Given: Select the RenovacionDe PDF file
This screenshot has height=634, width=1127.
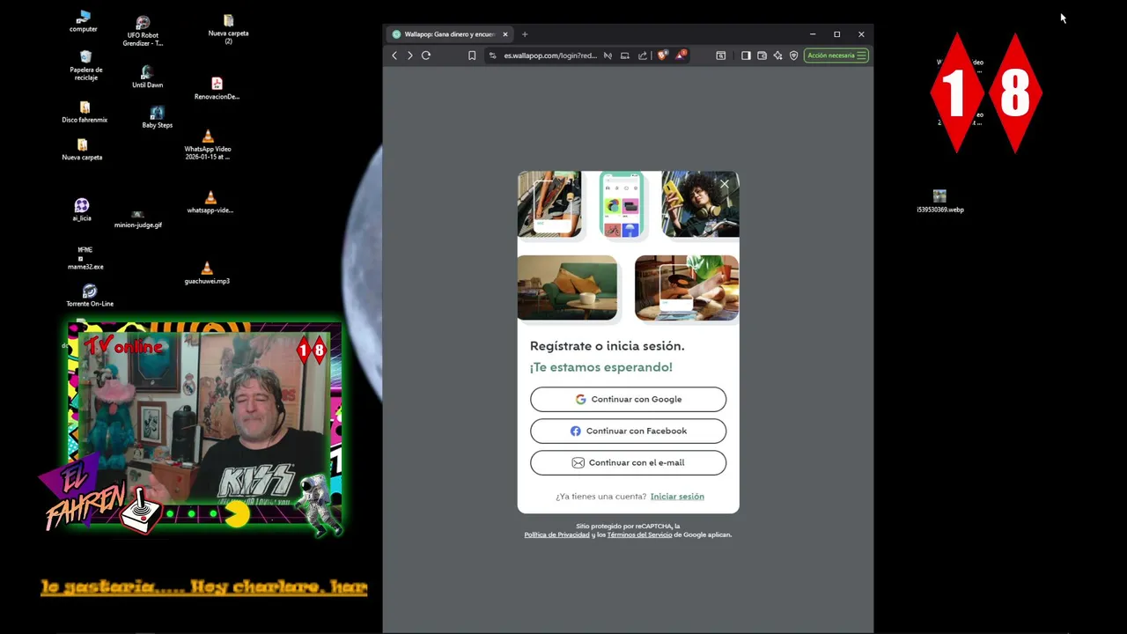Looking at the screenshot, I should pyautogui.click(x=217, y=88).
